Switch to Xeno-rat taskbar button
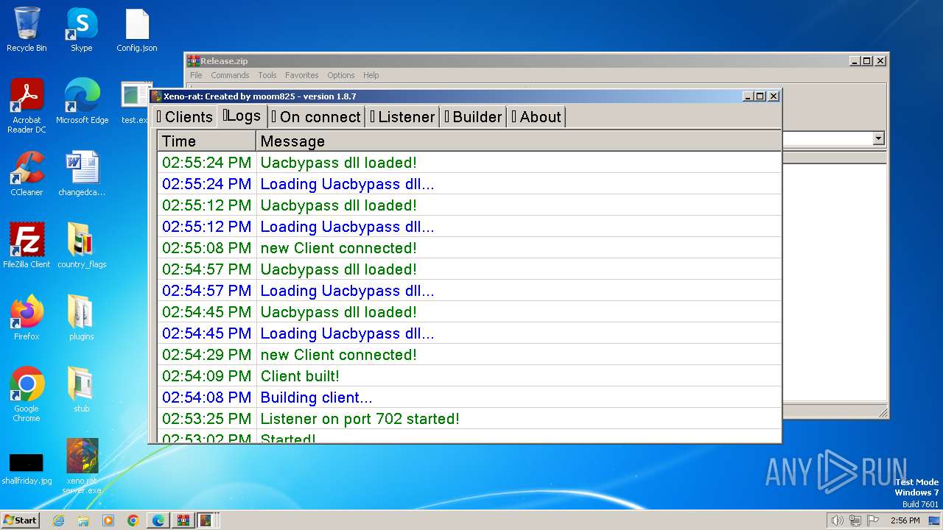 pos(207,520)
